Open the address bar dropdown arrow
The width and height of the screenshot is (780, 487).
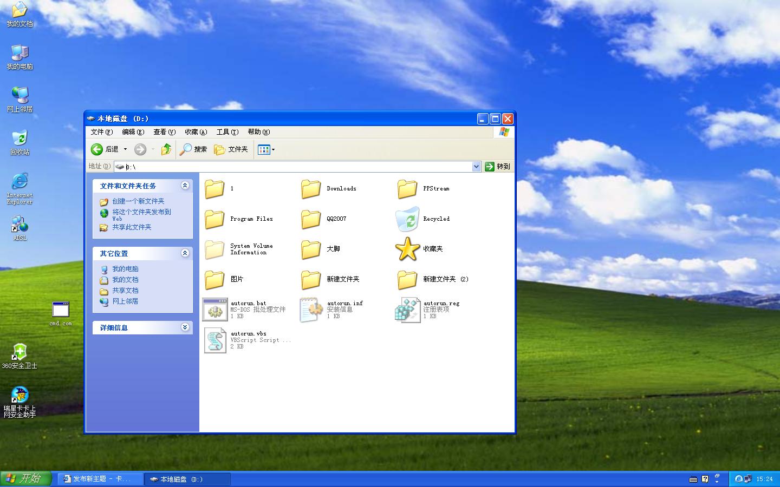[x=476, y=167]
